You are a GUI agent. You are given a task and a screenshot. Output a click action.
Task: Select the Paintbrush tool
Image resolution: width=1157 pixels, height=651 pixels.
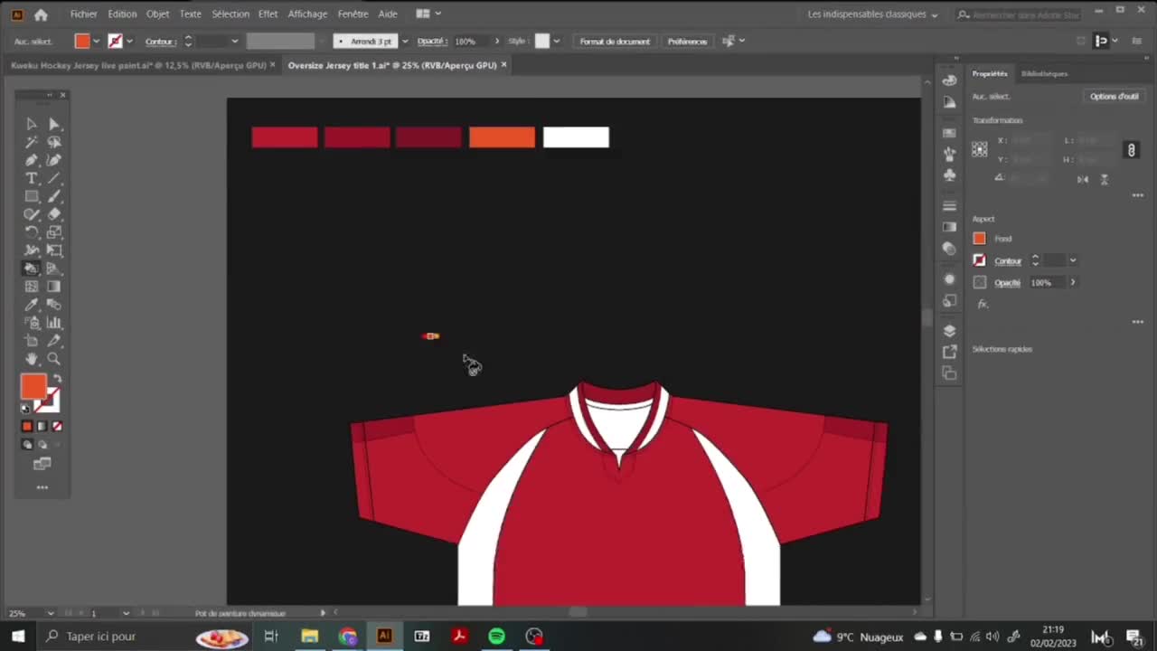pos(53,196)
